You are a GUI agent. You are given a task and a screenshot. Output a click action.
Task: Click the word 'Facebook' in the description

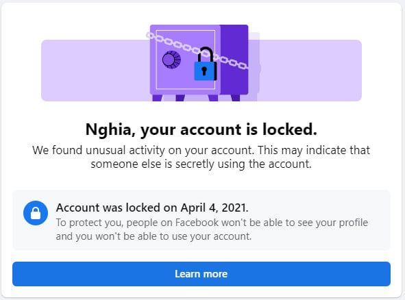[197, 223]
